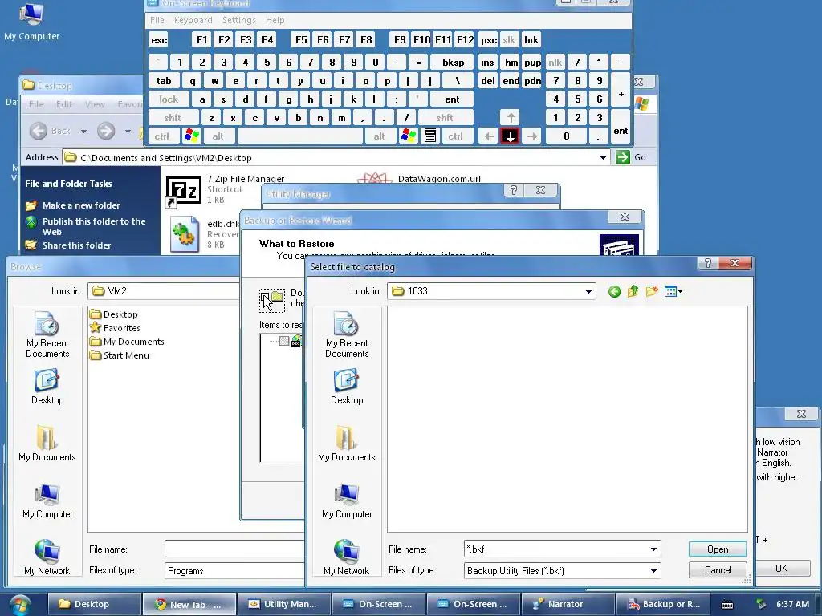The width and height of the screenshot is (822, 616).
Task: Click the bksp key on On-Screen Keyboard
Action: coord(453,63)
